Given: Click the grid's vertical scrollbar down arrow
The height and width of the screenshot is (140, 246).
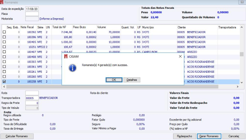Looking at the screenshot, I should [241, 82].
